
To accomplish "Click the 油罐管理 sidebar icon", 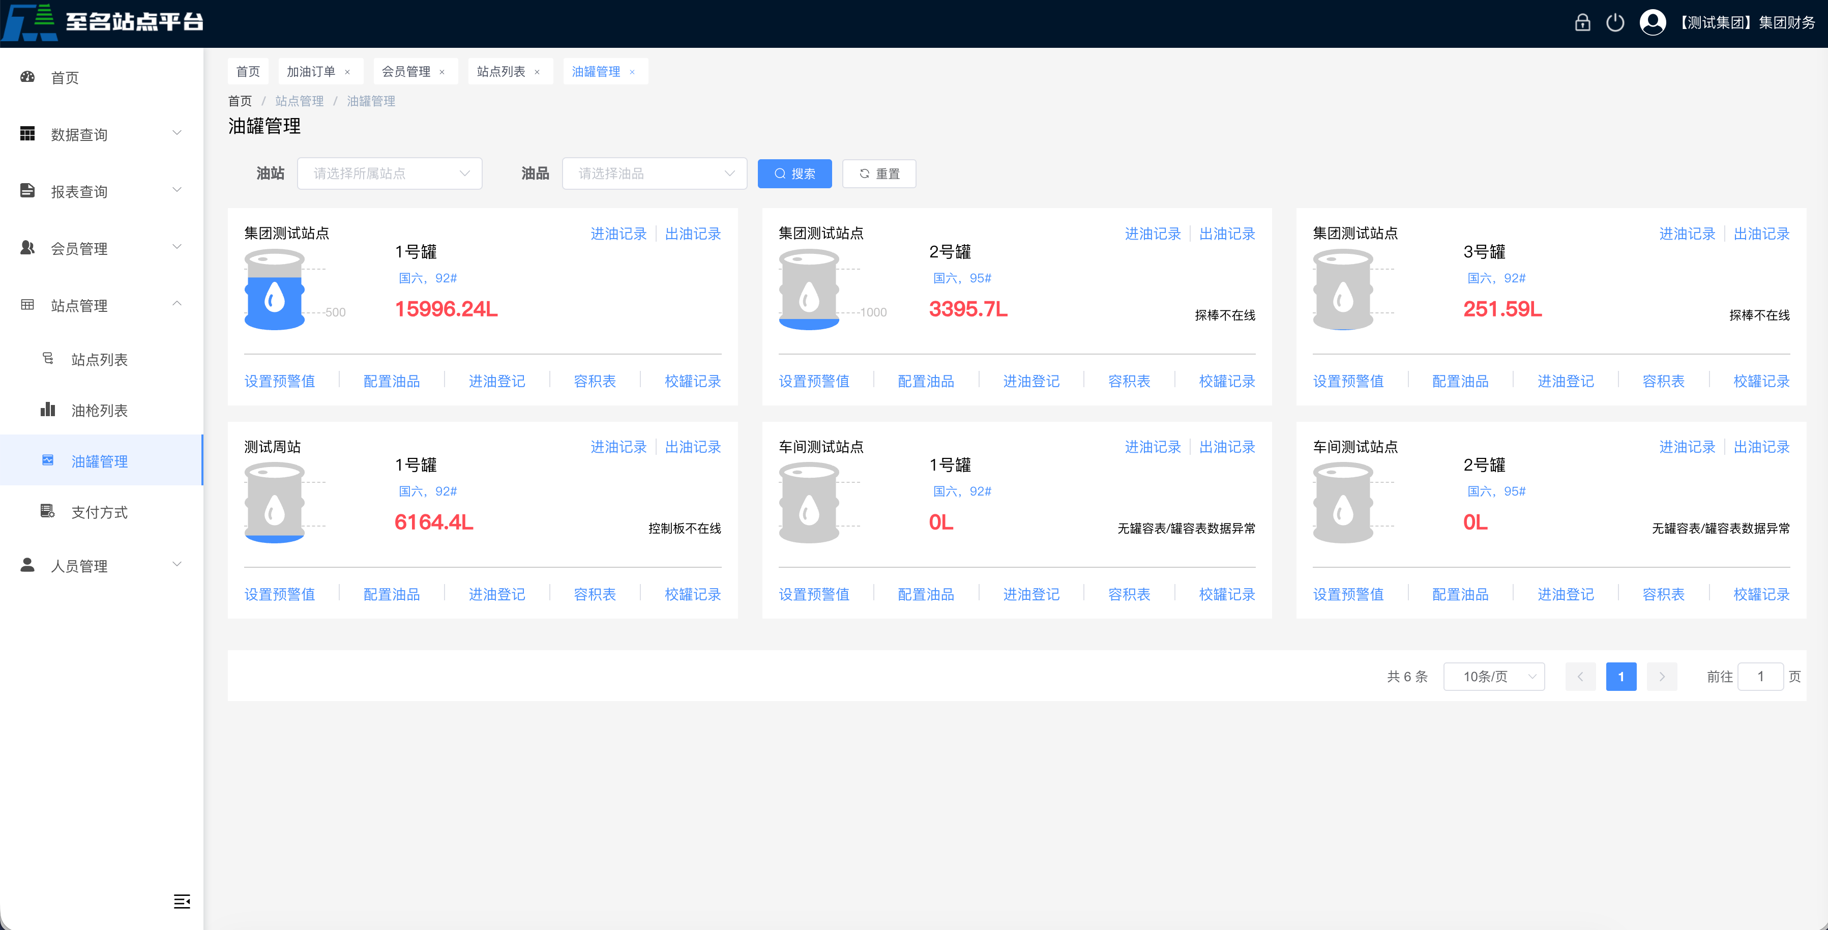I will point(47,460).
